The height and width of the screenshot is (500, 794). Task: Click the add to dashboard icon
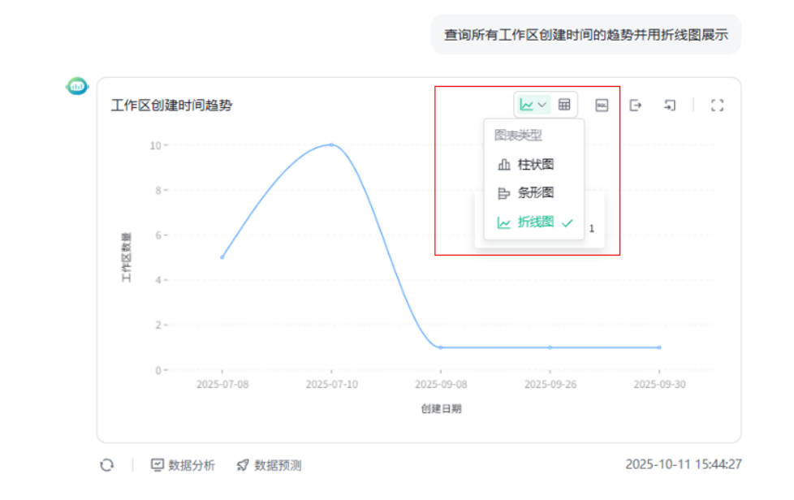click(670, 105)
